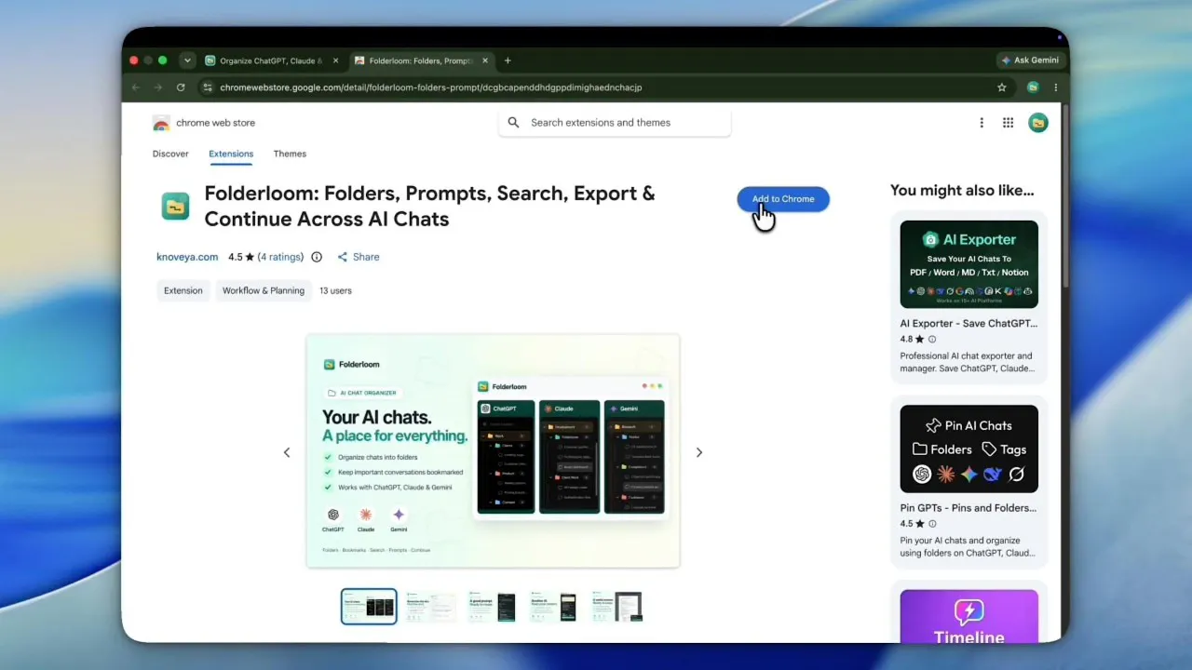Click the Workflow & Planning chip
Viewport: 1192px width, 670px height.
[264, 290]
